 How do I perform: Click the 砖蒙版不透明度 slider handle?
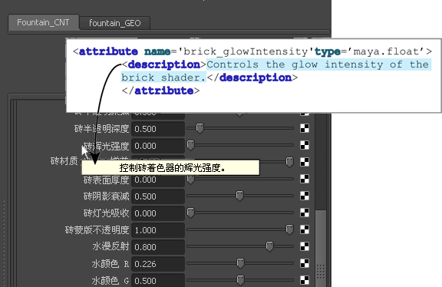[x=289, y=229]
